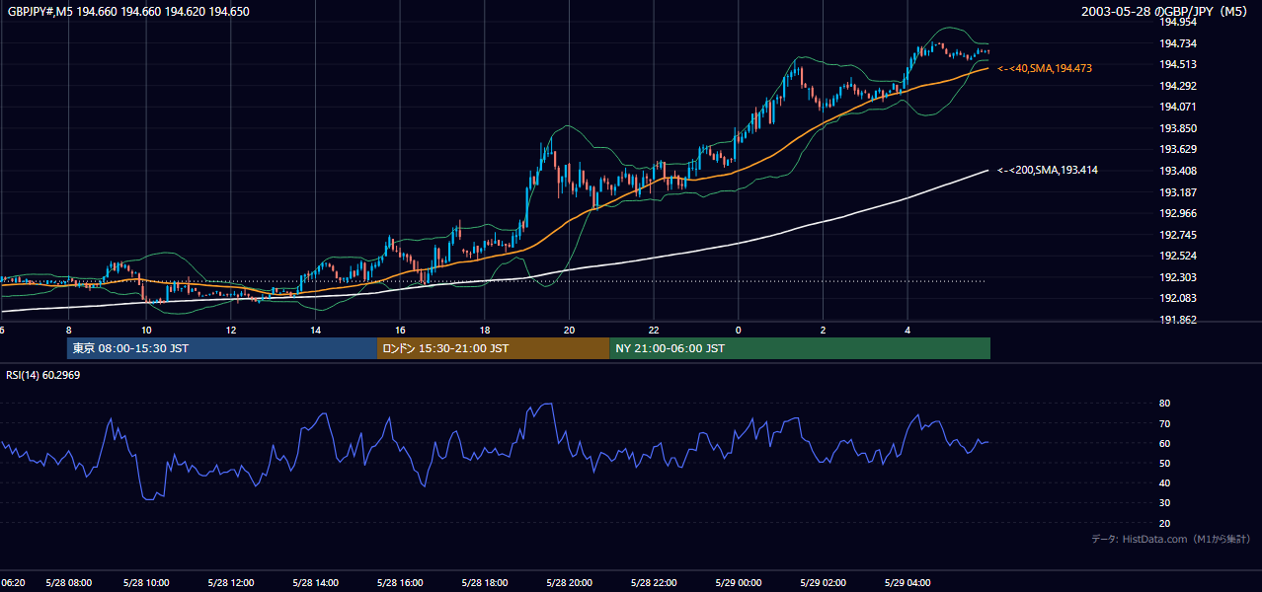Viewport: 1262px width, 592px height.
Task: Click hour 8 on the chart hour axis
Action: (x=68, y=330)
